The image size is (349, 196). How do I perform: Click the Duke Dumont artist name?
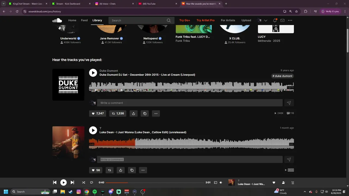(109, 71)
